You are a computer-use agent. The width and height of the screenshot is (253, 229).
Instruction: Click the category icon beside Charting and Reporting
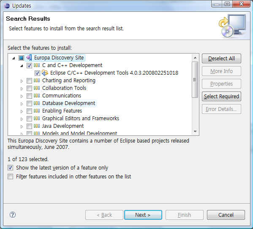(37, 81)
